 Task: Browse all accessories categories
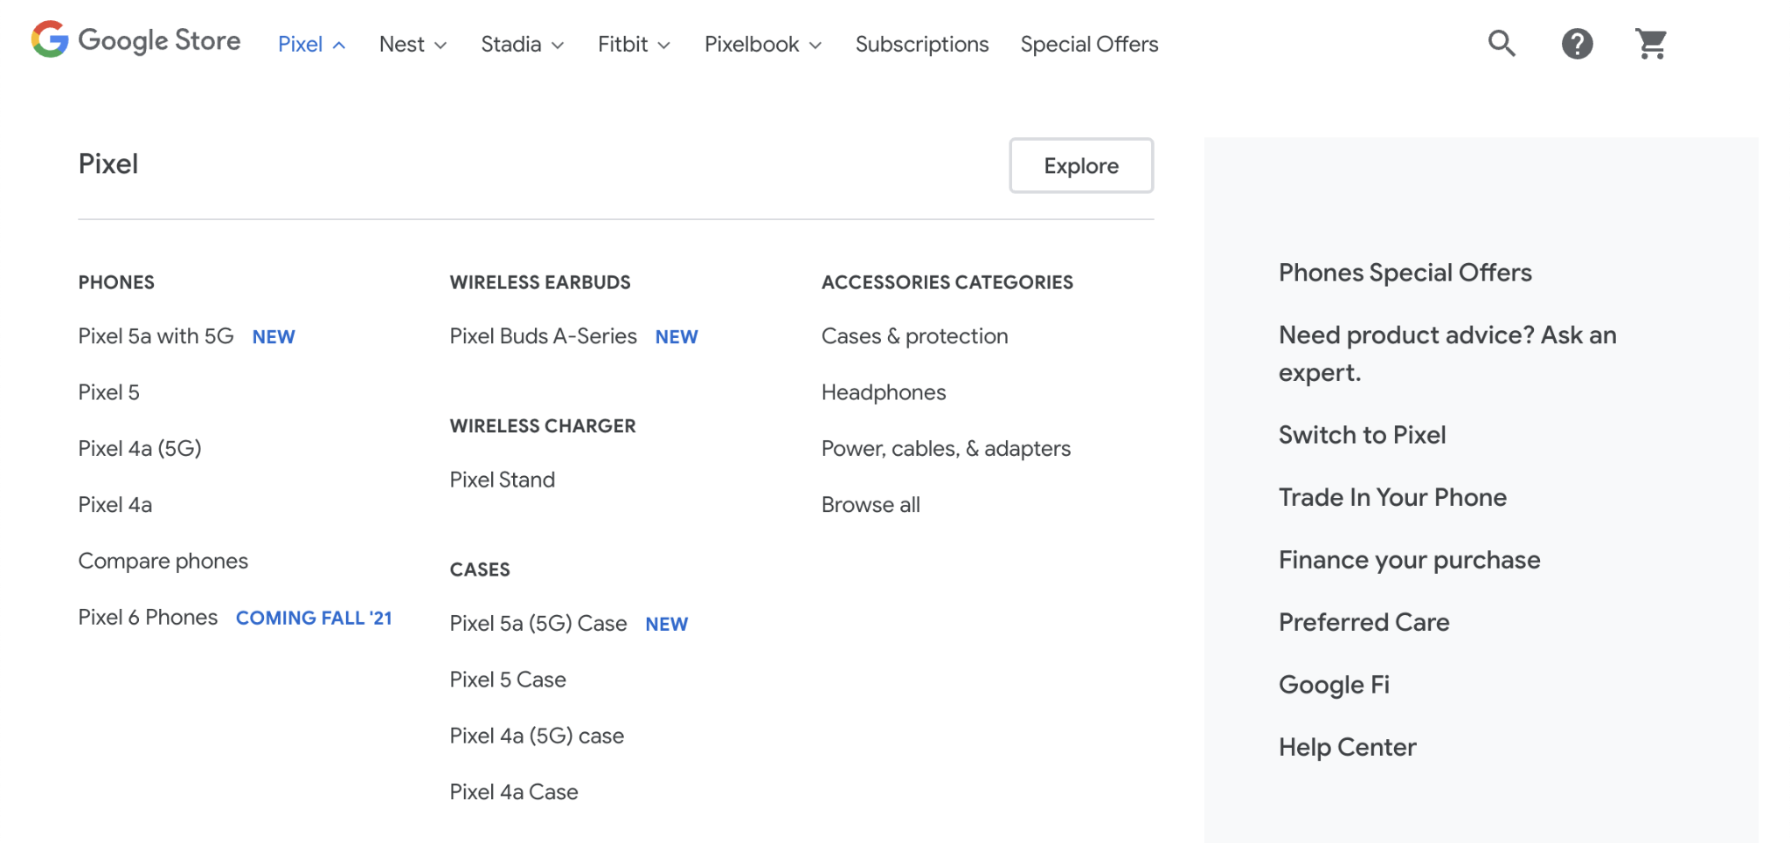coord(871,504)
